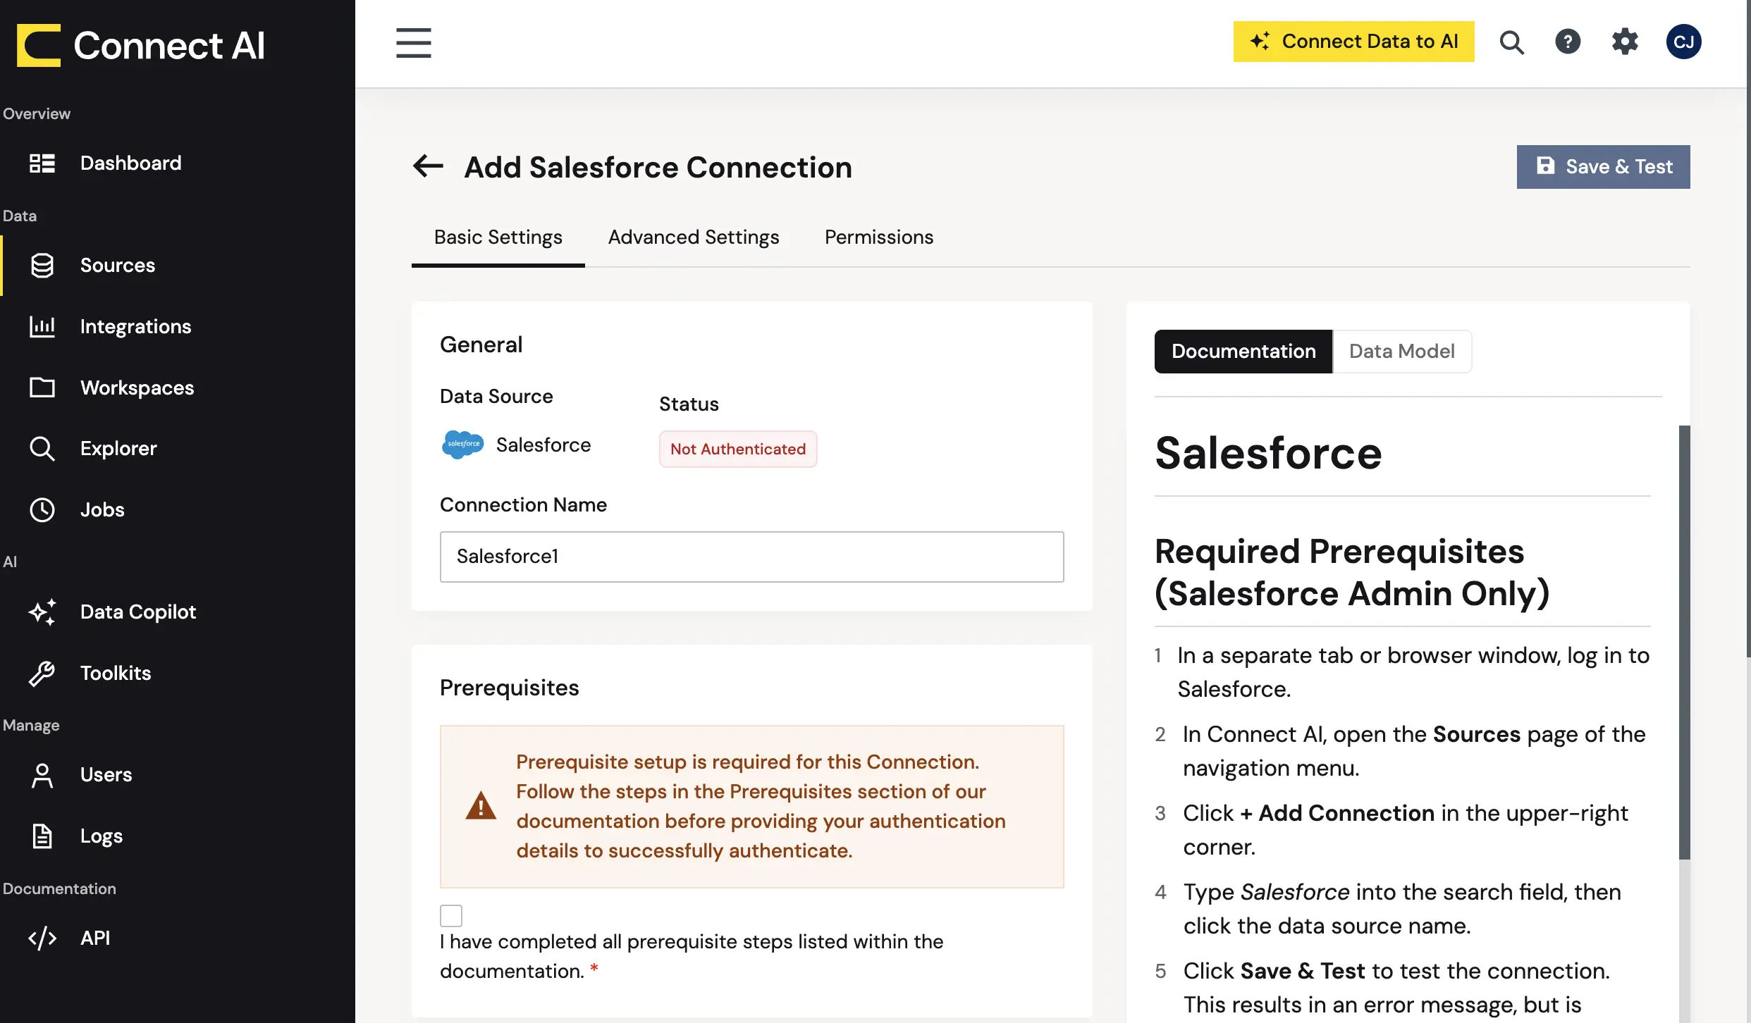Click the Dashboard grid icon in sidebar
Image resolution: width=1751 pixels, height=1023 pixels.
coord(42,163)
